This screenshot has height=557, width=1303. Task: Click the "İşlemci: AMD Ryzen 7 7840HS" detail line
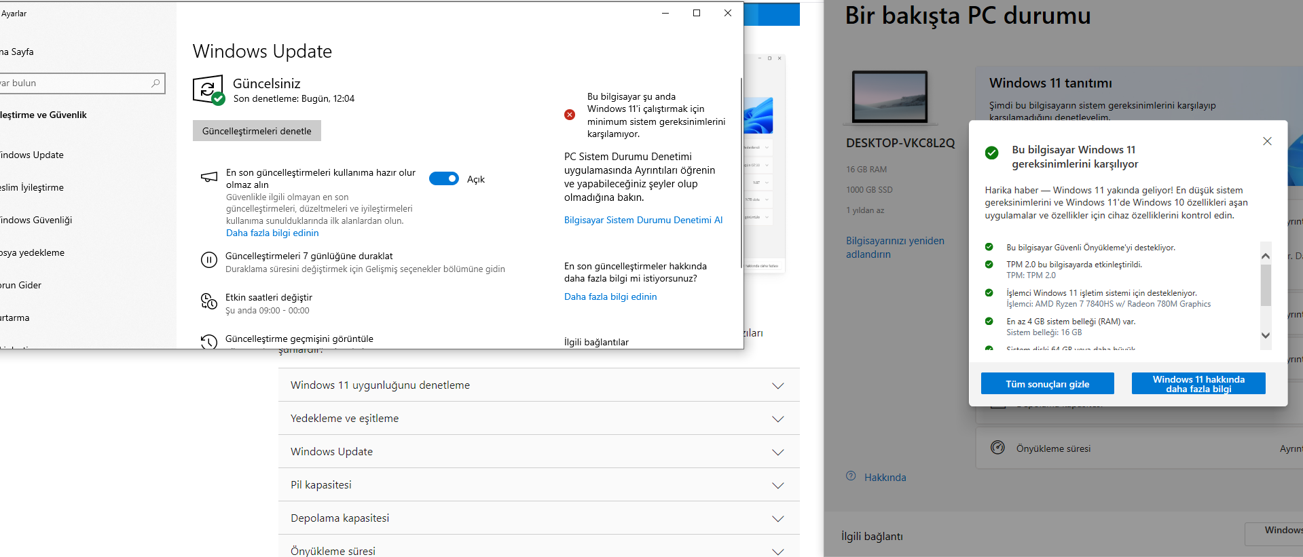point(1109,304)
